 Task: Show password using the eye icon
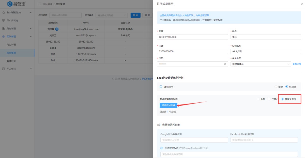[225, 64]
